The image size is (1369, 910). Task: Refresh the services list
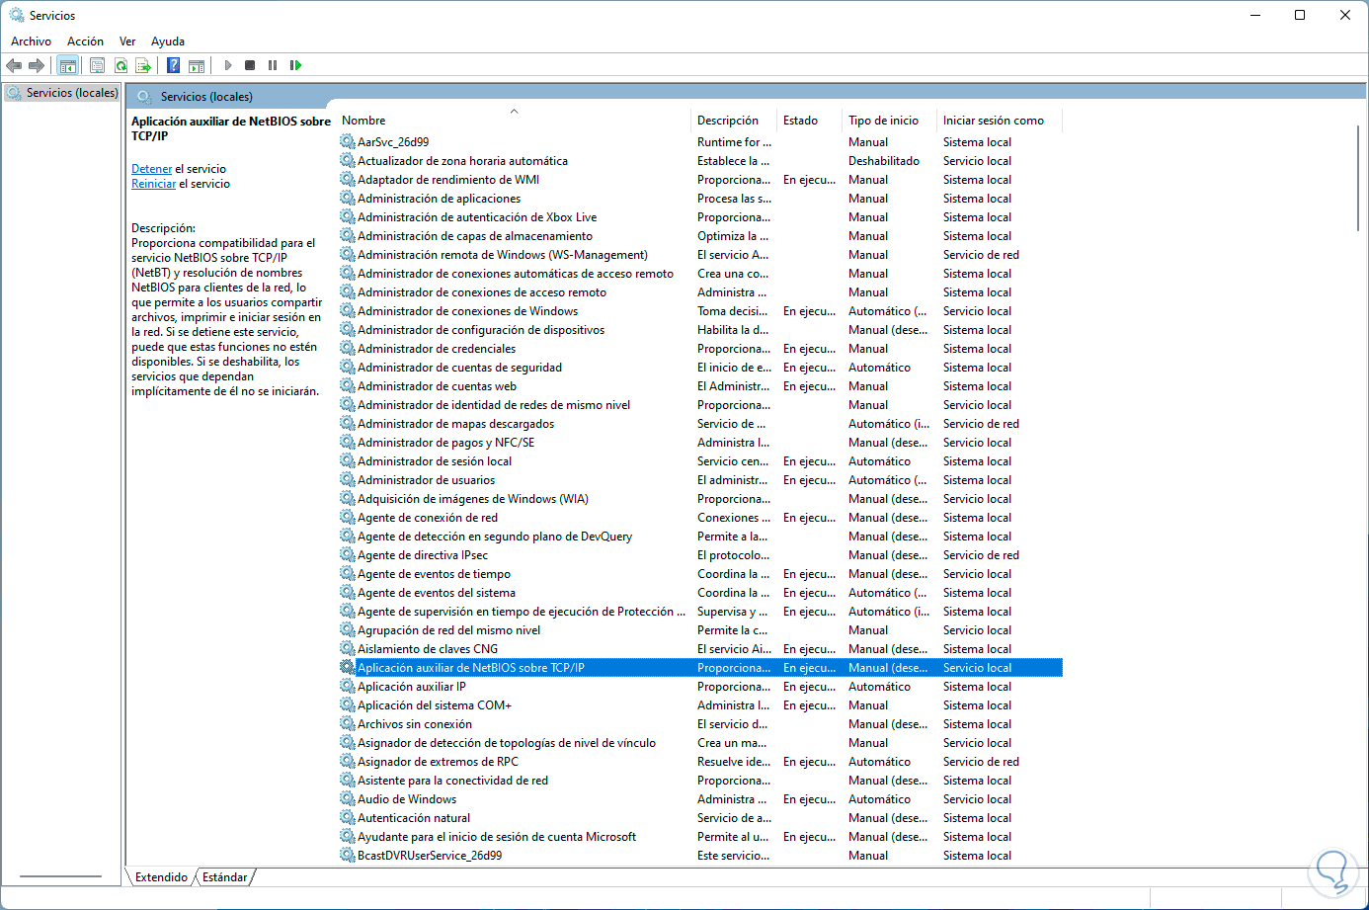121,65
